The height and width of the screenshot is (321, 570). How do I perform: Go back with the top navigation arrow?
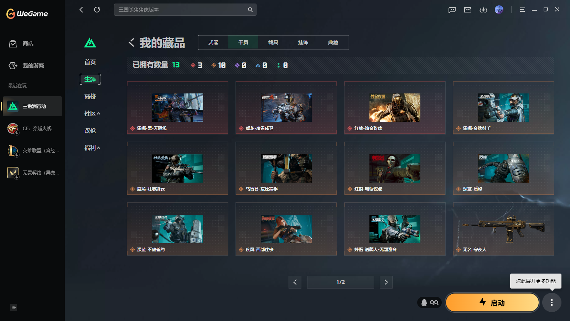coord(81,10)
